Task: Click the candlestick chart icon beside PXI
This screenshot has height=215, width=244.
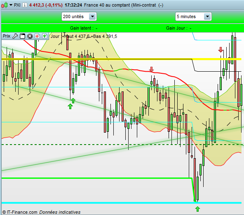Action: coord(5,5)
